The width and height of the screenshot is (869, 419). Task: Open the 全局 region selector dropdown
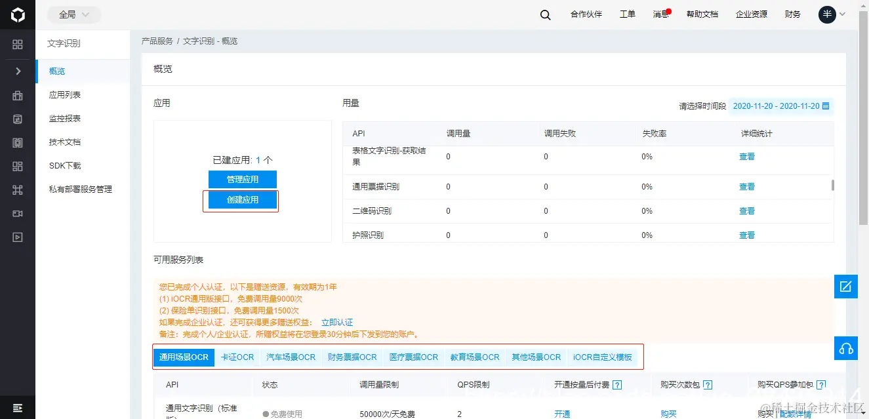coord(73,14)
